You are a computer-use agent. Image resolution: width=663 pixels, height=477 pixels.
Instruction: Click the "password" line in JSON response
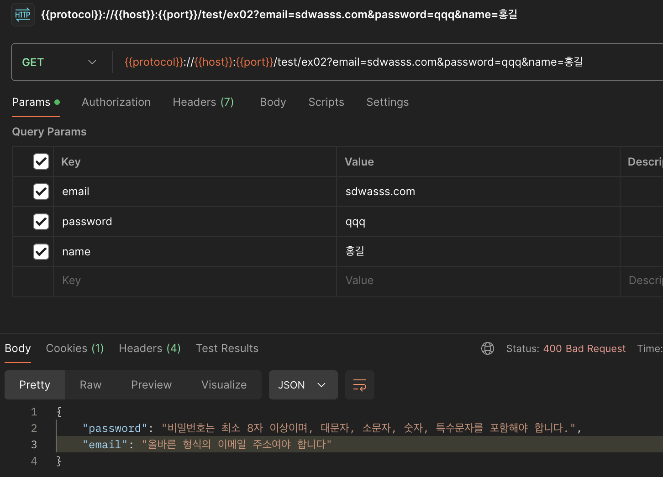[x=331, y=428]
